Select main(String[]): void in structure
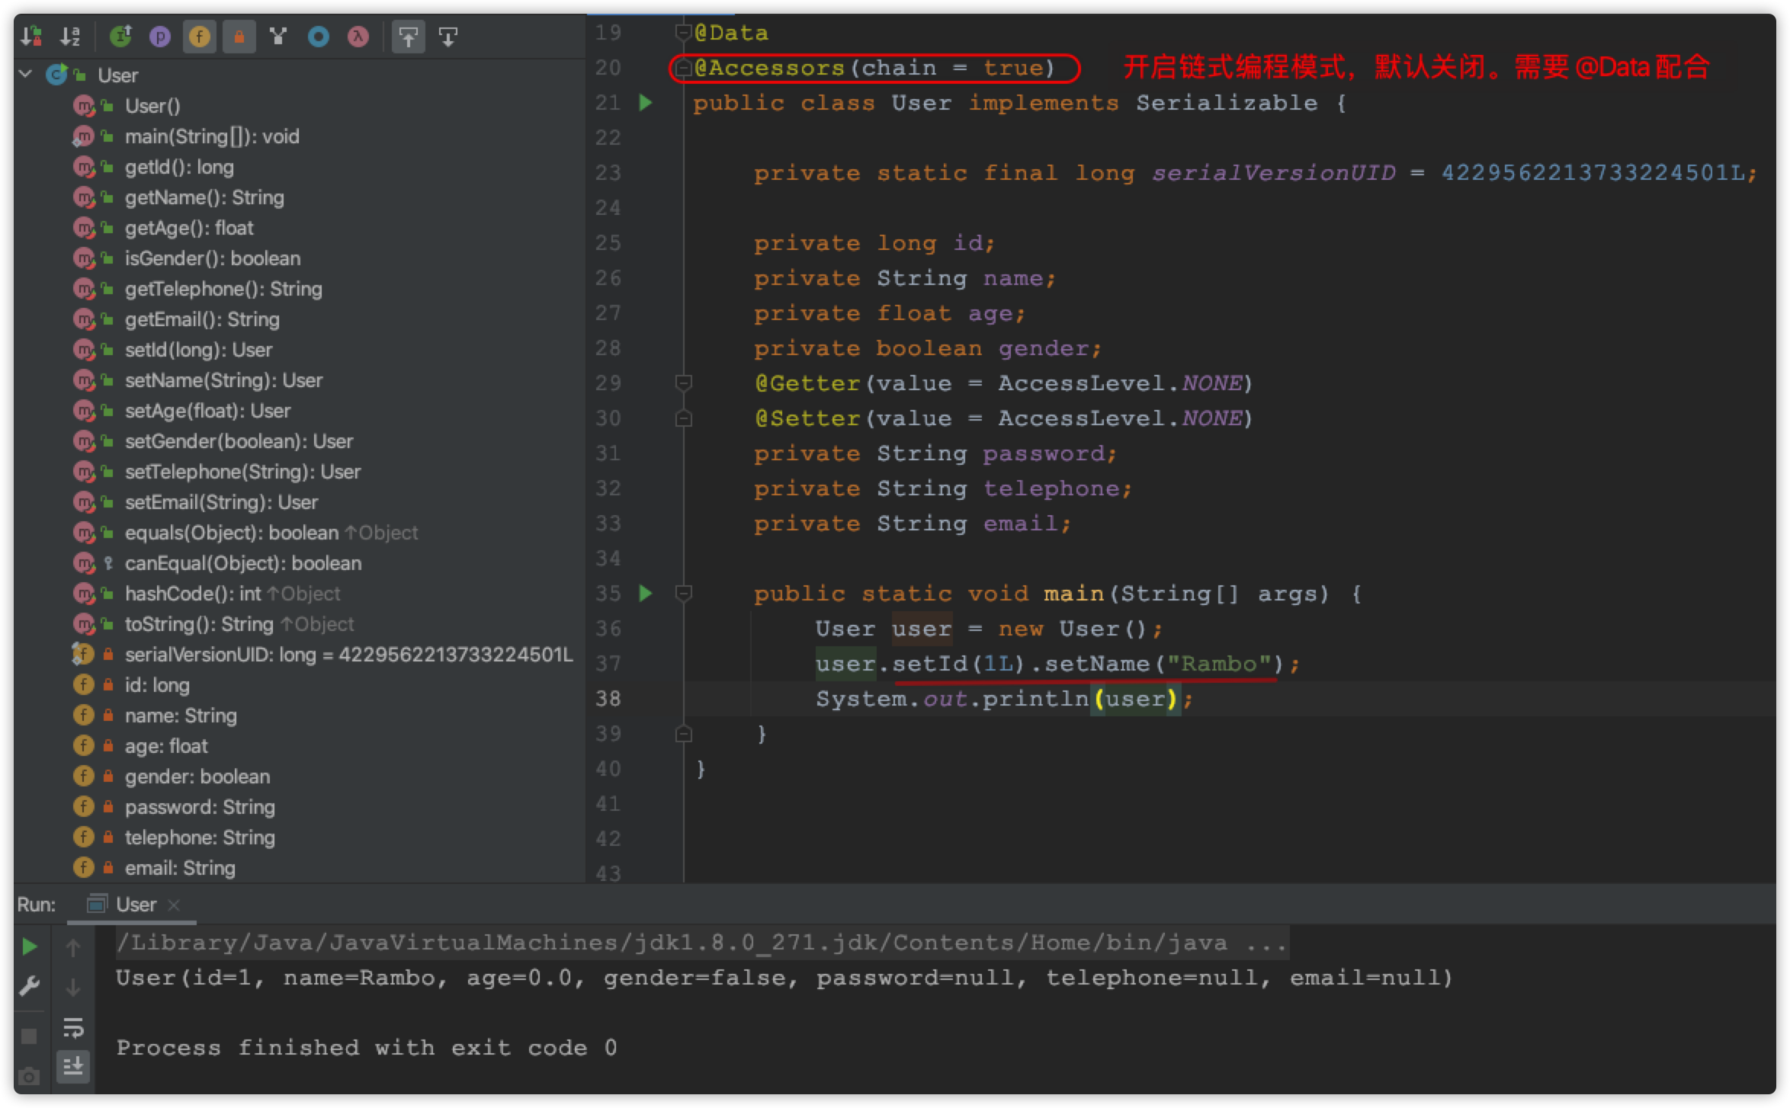The width and height of the screenshot is (1790, 1108). click(212, 136)
